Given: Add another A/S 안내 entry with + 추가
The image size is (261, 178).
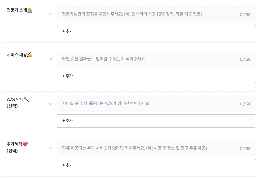Looking at the screenshot, I should (156, 121).
